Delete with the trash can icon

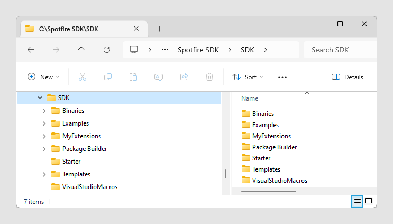coord(209,77)
